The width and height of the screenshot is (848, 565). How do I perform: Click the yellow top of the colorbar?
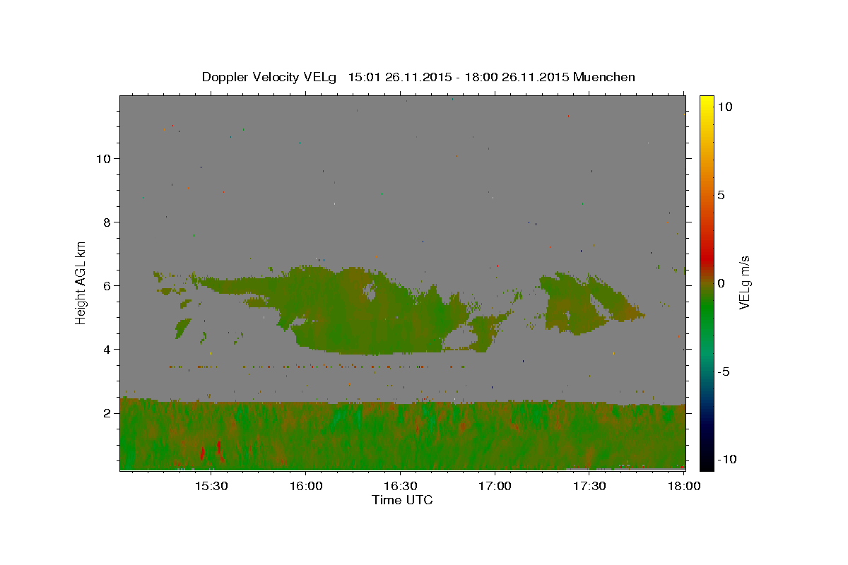[x=706, y=102]
